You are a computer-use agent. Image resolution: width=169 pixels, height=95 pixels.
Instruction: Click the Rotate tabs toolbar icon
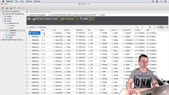point(23,8)
